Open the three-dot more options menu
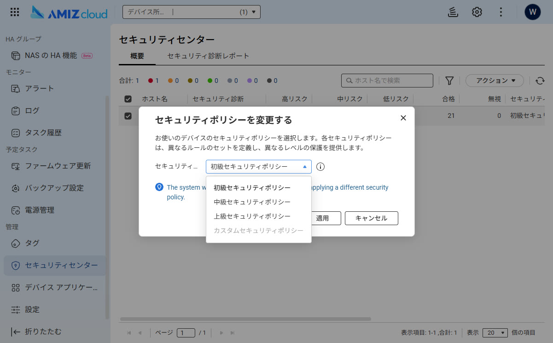The height and width of the screenshot is (343, 553). pyautogui.click(x=501, y=12)
